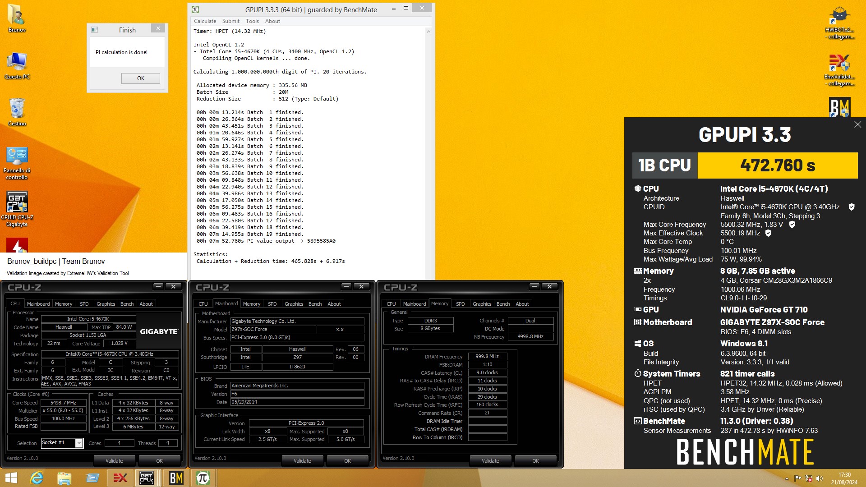Screen dimensions: 866x487
Task: Click the shield icon next to Max Effective Clock
Action: click(x=768, y=233)
